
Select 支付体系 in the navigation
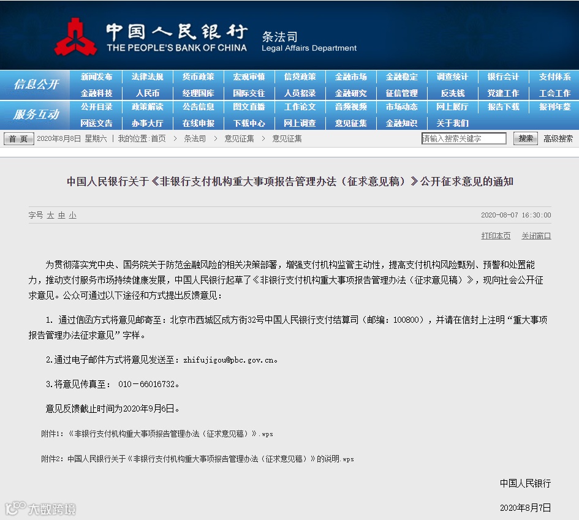click(x=554, y=77)
